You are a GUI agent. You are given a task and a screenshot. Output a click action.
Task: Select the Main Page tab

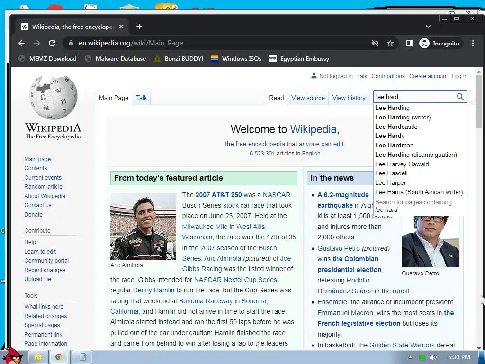114,98
